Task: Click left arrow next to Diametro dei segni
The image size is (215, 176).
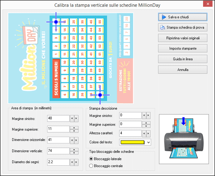Action: [x=71, y=162]
